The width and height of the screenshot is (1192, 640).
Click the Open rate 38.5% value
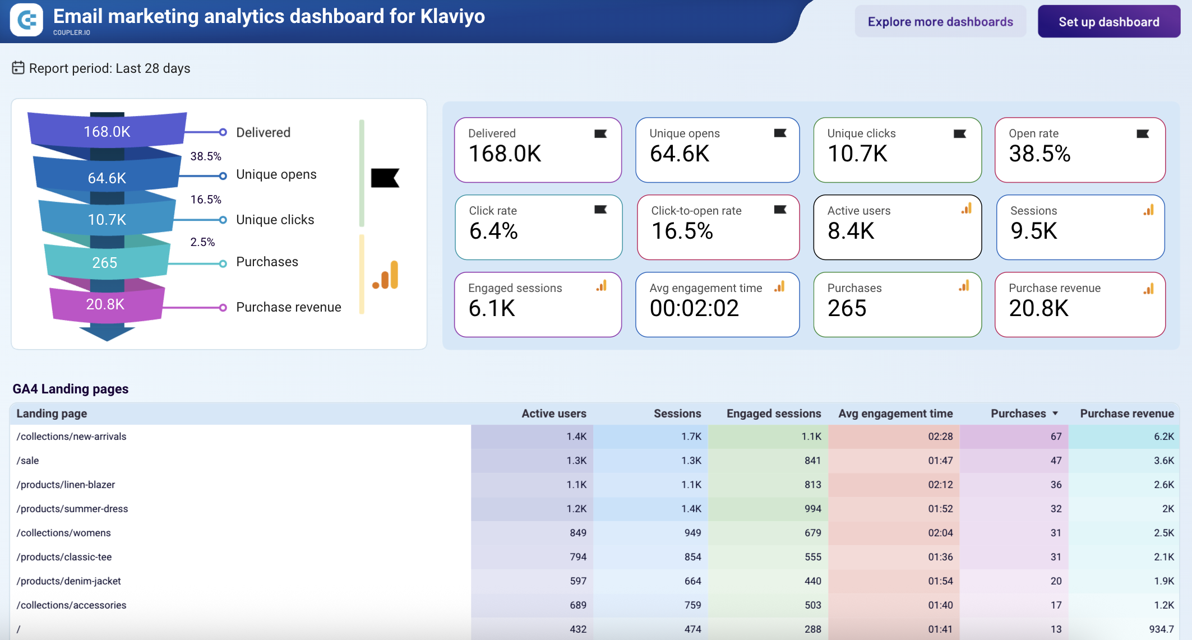pos(1039,154)
